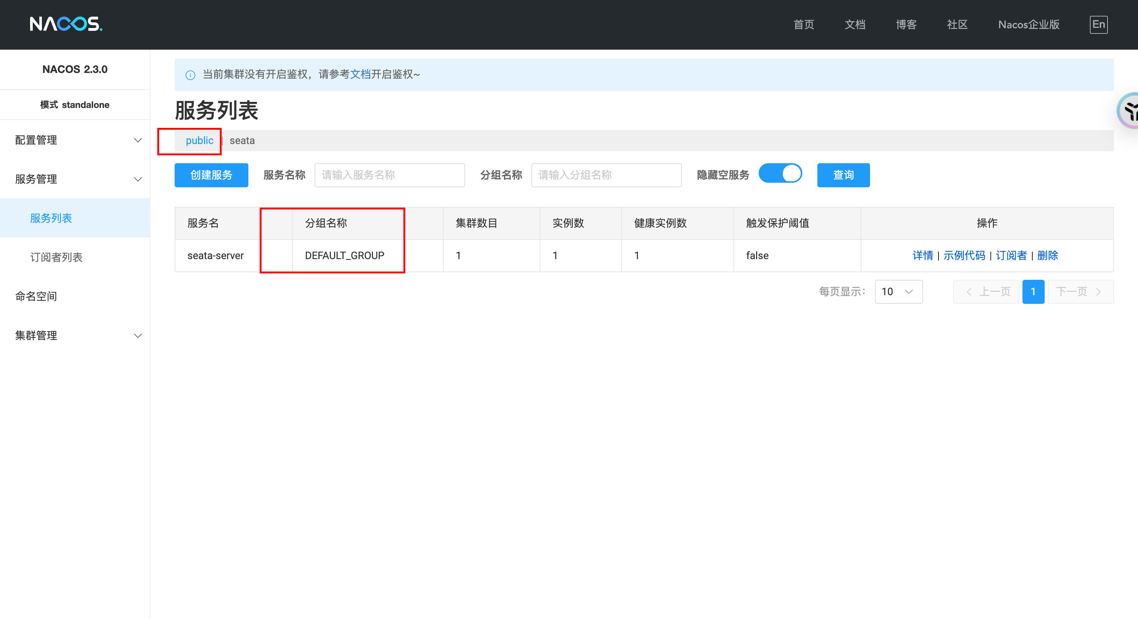Open 首页 in the top navigation

click(x=803, y=24)
